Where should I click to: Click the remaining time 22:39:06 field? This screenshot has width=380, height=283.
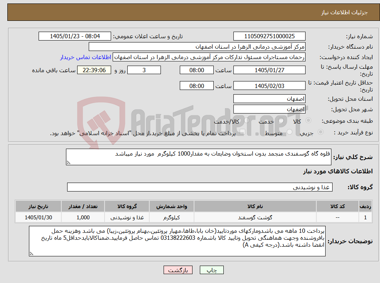coord(94,70)
